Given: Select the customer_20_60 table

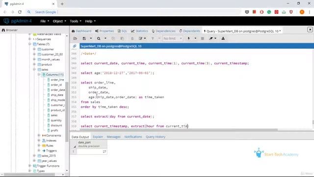Looking at the screenshot, I should pos(52,55).
